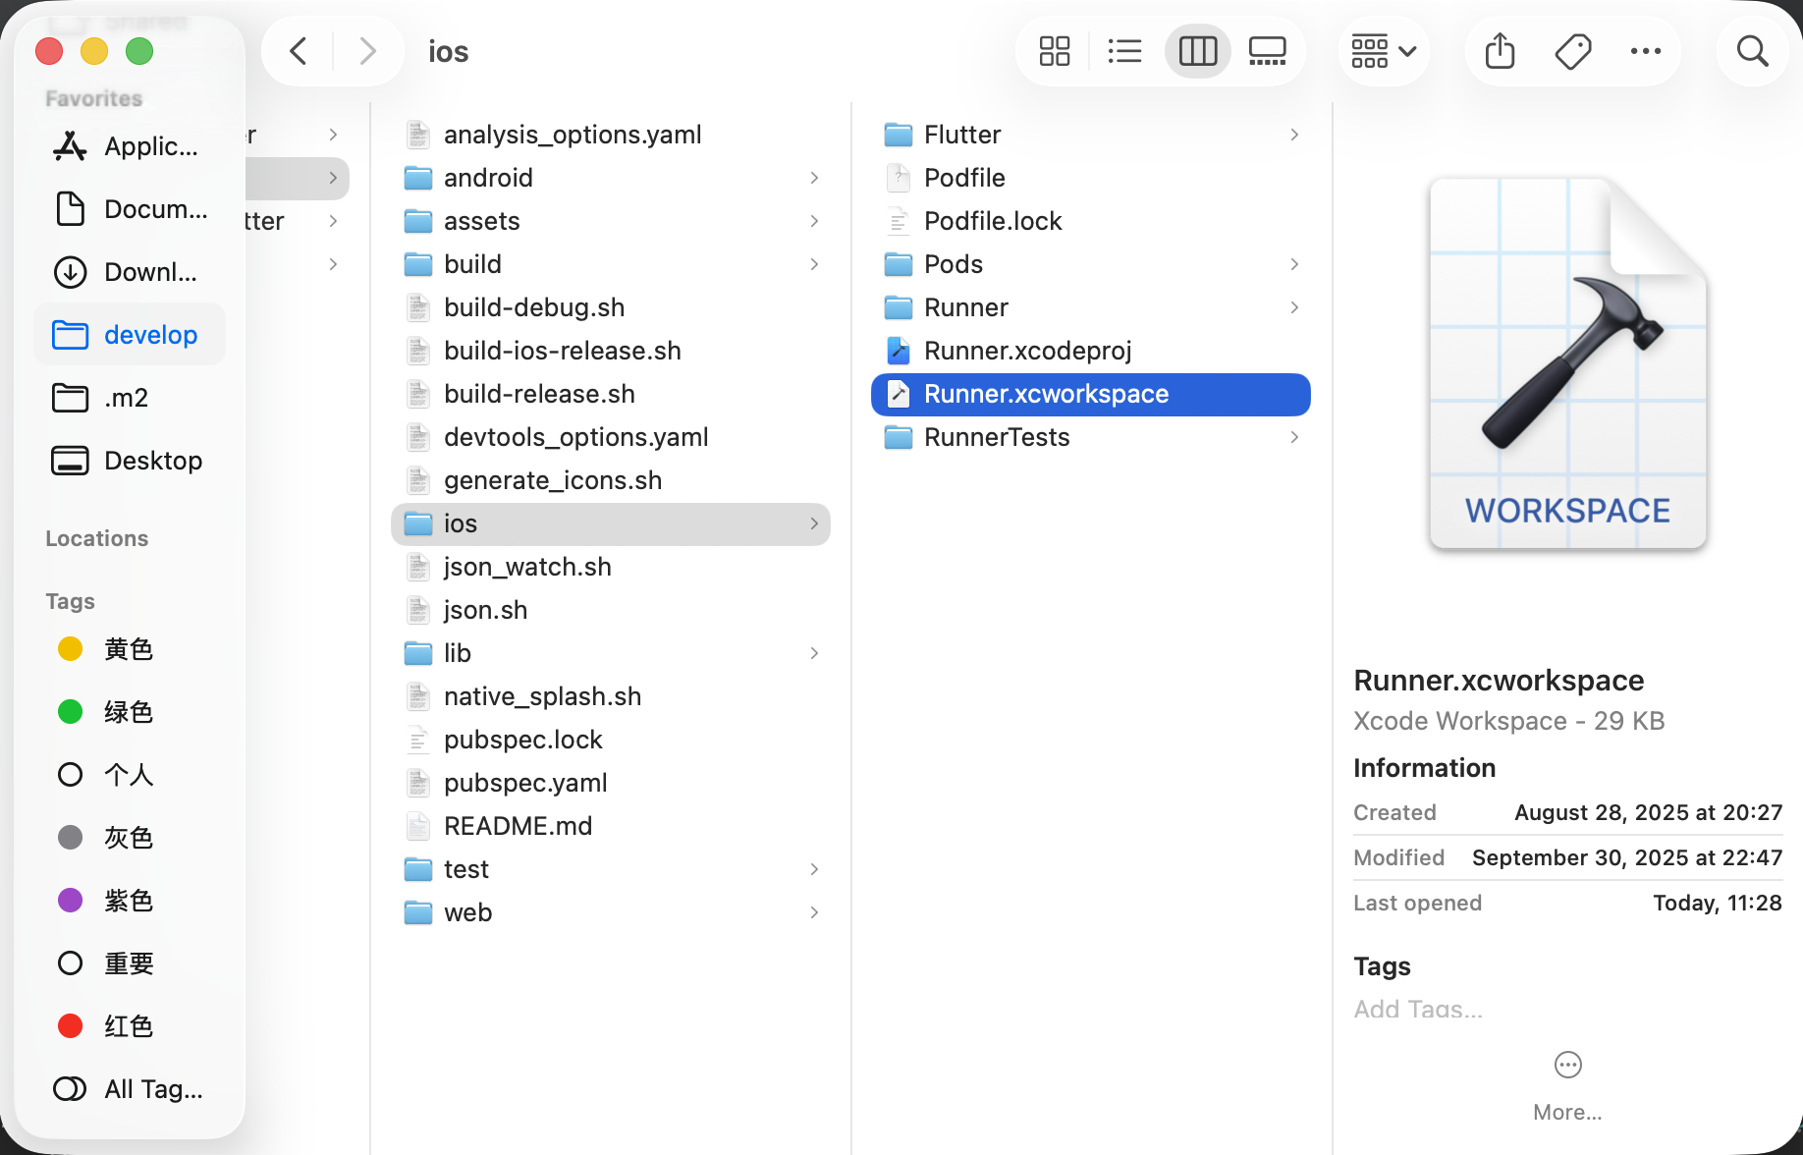The width and height of the screenshot is (1803, 1155).
Task: Expand the Pods folder chevron
Action: [x=1294, y=264]
